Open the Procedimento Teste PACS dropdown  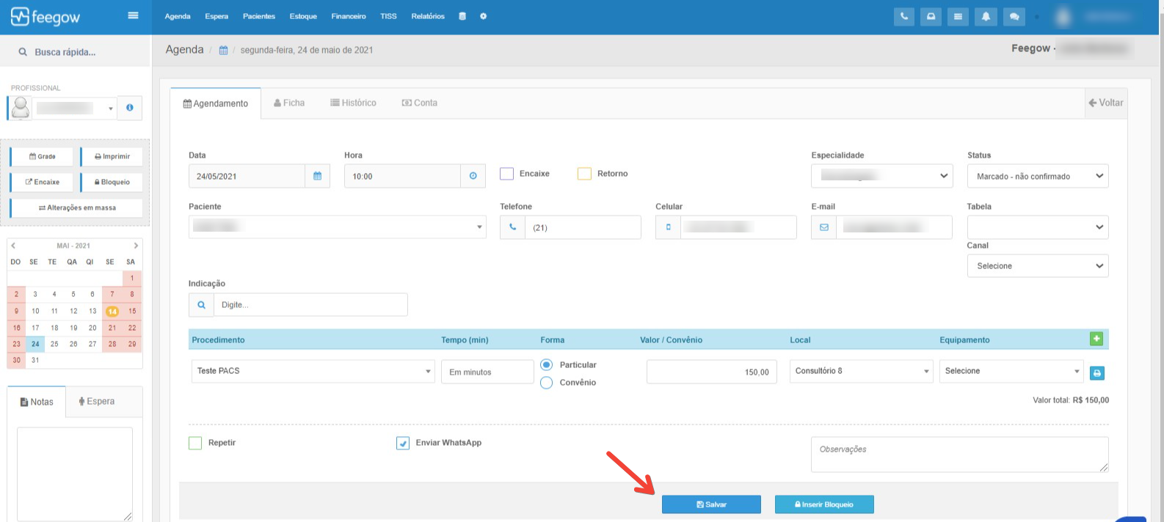point(313,371)
